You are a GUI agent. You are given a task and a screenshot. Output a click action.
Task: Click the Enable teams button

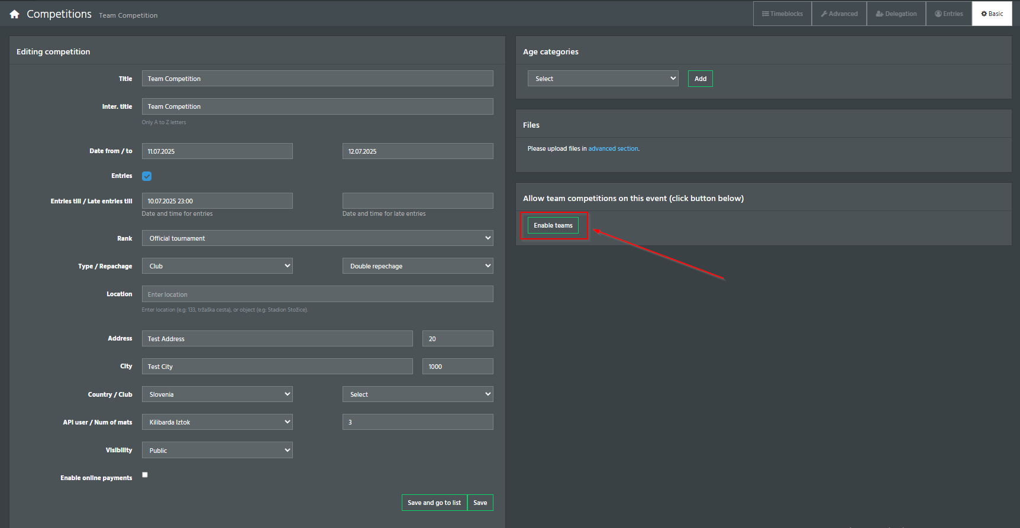click(x=553, y=225)
